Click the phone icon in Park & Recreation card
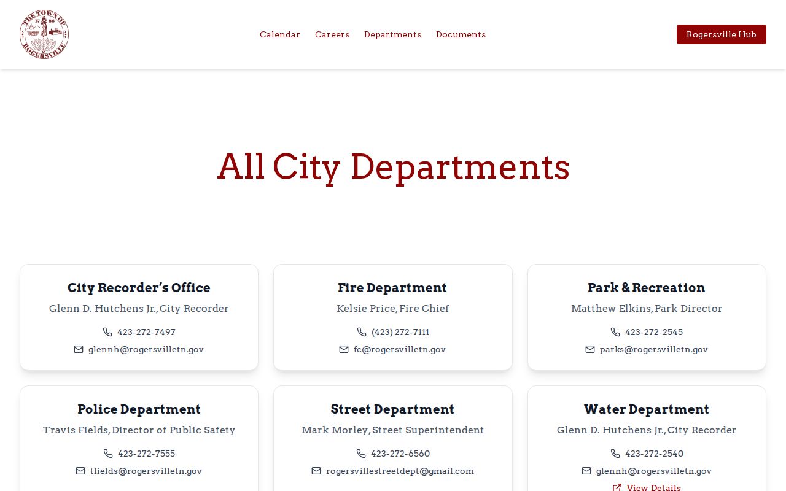786x491 pixels. pos(615,332)
